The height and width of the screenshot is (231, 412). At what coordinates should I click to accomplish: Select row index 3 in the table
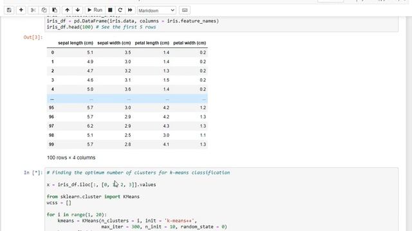(53, 80)
